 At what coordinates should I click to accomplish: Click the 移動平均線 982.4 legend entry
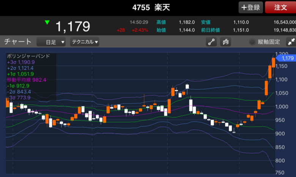(x=27, y=80)
